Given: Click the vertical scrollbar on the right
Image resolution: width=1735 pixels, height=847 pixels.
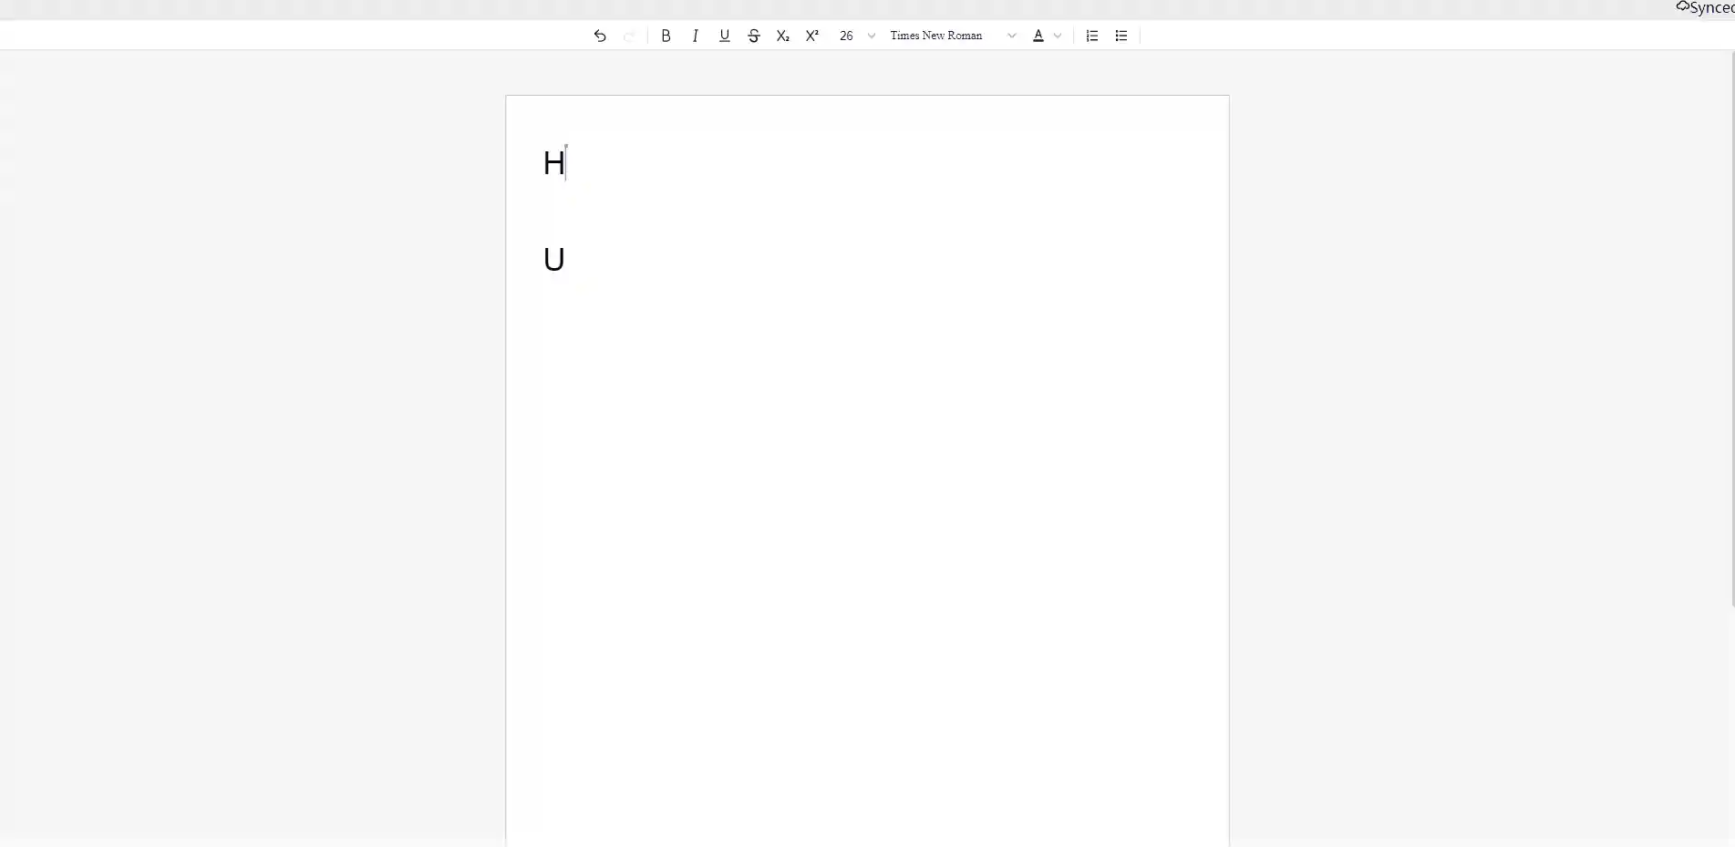Looking at the screenshot, I should pos(1731,328).
